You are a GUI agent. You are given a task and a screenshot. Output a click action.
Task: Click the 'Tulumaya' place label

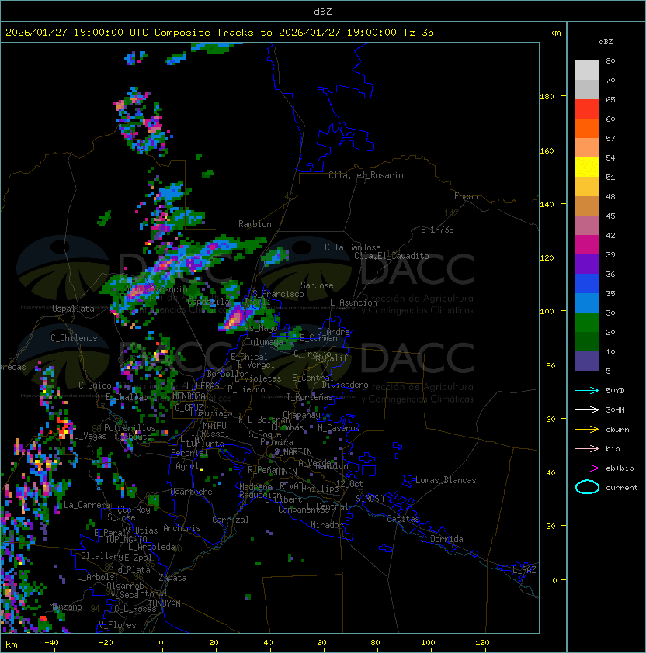coord(265,342)
